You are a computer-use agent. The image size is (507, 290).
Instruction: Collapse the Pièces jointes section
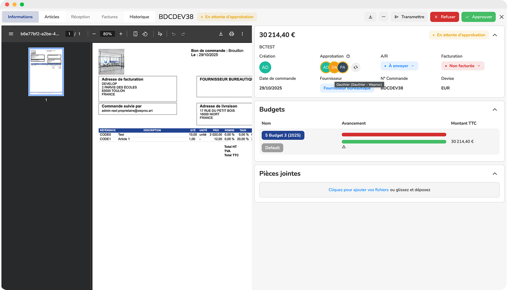click(x=495, y=173)
